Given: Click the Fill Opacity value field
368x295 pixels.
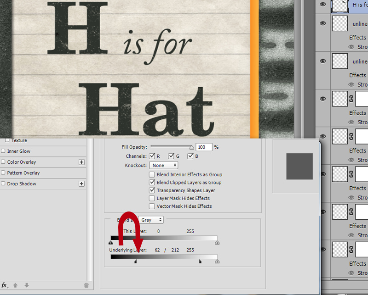Looking at the screenshot, I should click(204, 147).
